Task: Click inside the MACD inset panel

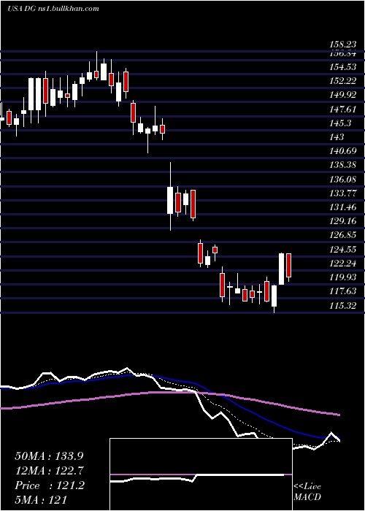Action: (201, 474)
